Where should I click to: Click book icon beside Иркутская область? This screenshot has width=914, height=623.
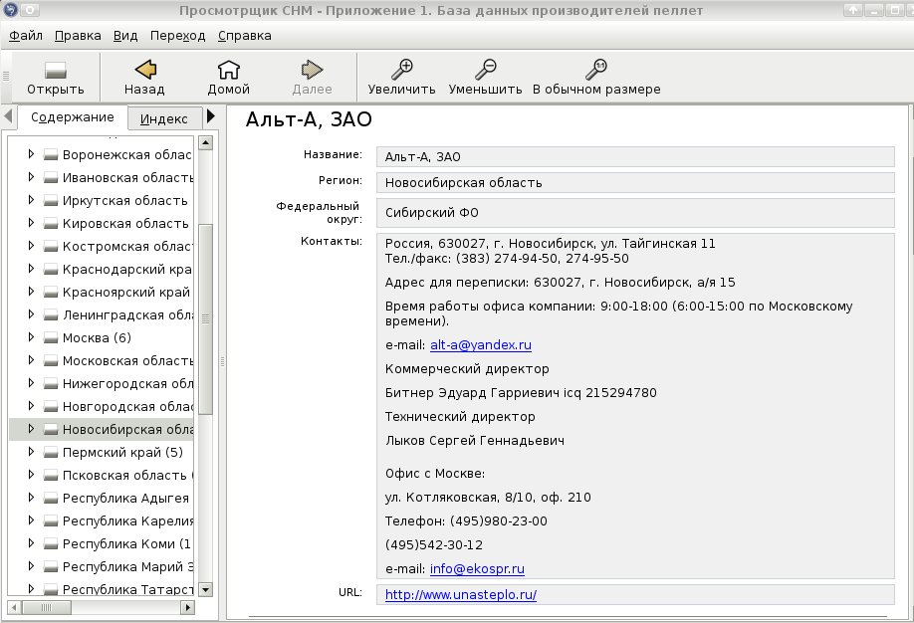pyautogui.click(x=52, y=200)
